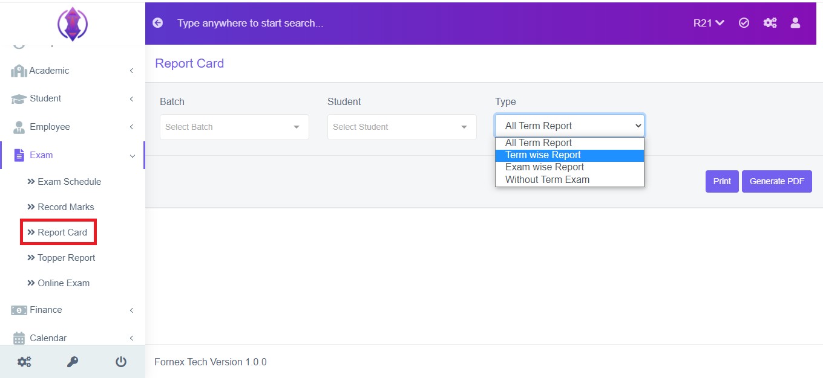Open Record Marks submenu item
823x378 pixels.
(61, 207)
